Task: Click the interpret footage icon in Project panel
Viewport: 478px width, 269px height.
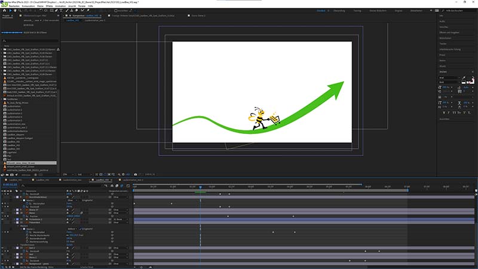Action: click(2, 175)
